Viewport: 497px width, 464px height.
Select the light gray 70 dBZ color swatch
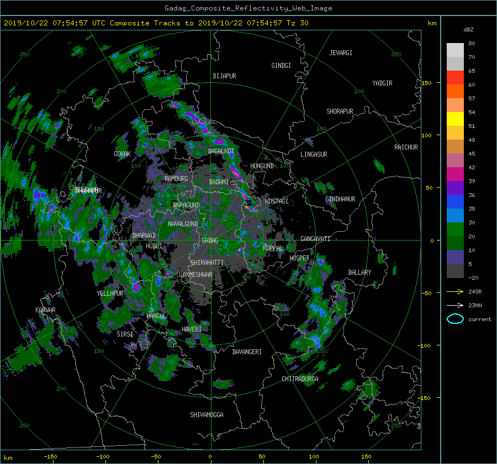click(455, 50)
